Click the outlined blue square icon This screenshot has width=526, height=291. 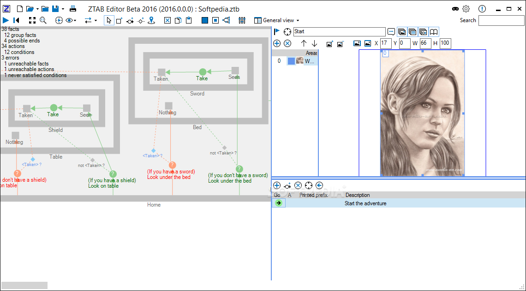215,20
